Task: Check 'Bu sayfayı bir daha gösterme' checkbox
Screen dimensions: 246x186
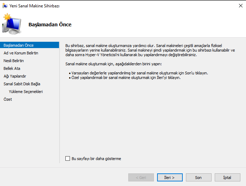Action: click(67, 158)
